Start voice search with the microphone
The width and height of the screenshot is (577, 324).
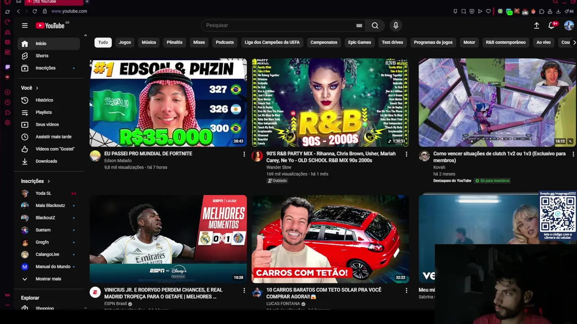[396, 26]
